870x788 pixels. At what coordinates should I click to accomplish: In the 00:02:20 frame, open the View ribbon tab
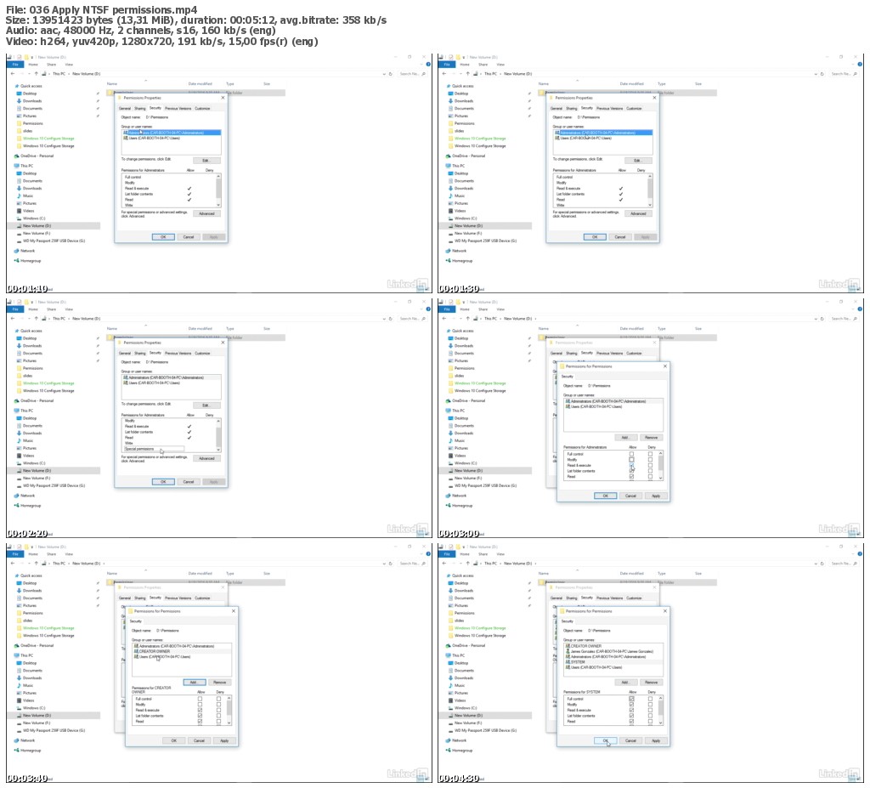tap(69, 309)
